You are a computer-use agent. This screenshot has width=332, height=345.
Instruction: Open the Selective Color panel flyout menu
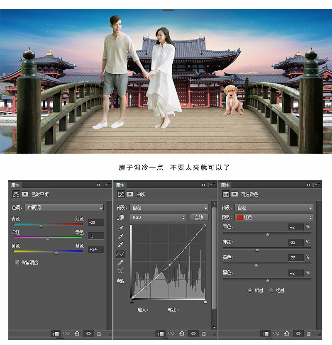coord(317,185)
